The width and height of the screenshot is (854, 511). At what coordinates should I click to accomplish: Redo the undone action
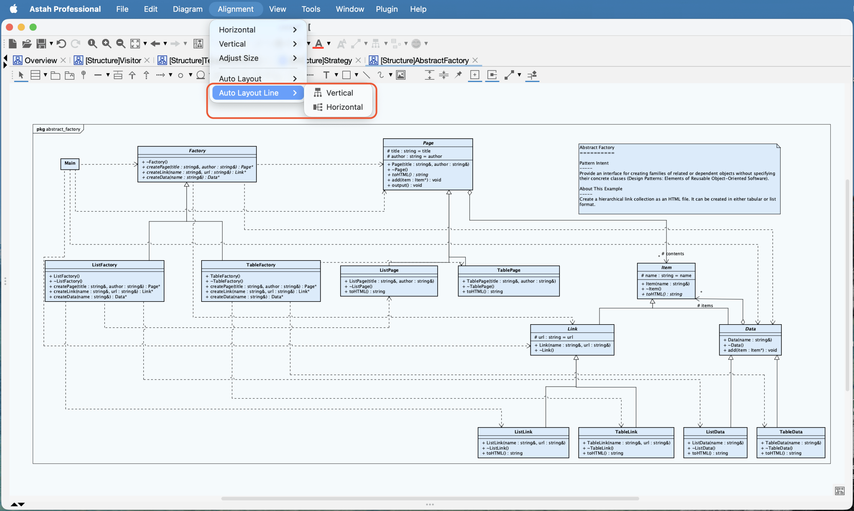click(75, 43)
